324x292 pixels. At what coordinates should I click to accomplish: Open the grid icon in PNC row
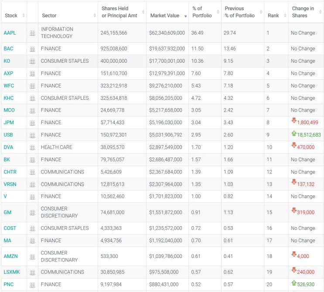(x=32, y=285)
